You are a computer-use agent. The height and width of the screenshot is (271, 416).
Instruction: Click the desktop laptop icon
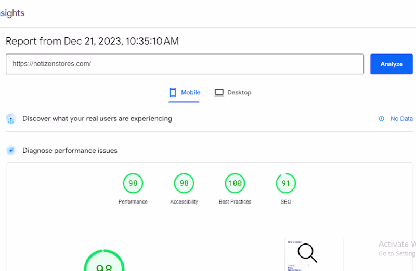pyautogui.click(x=219, y=92)
